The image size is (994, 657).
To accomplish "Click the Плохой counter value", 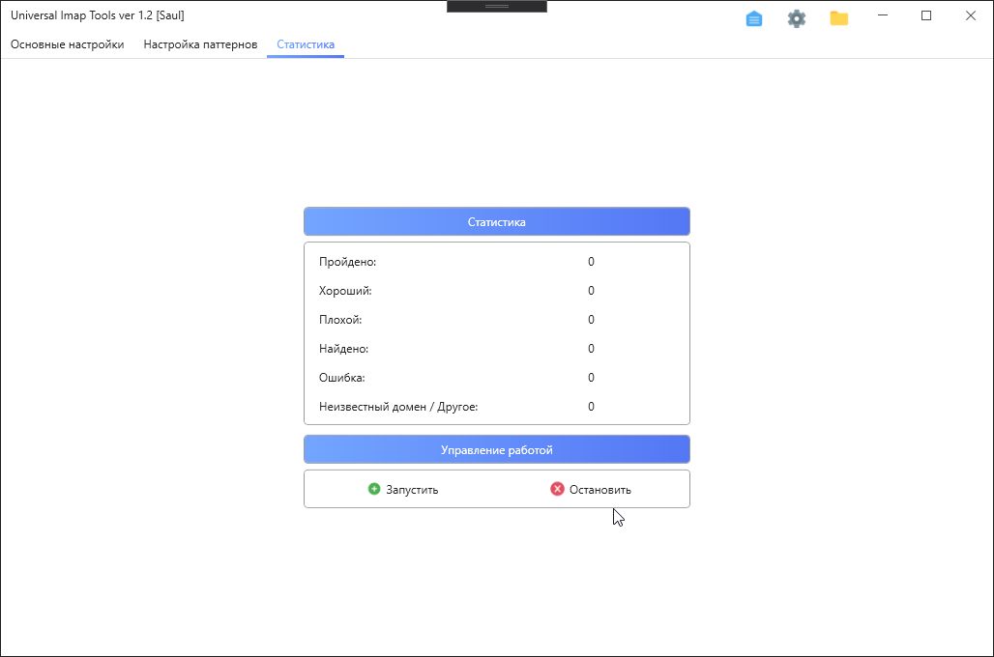I will [x=591, y=319].
